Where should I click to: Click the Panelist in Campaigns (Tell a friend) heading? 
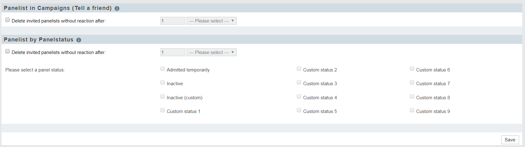pos(58,8)
